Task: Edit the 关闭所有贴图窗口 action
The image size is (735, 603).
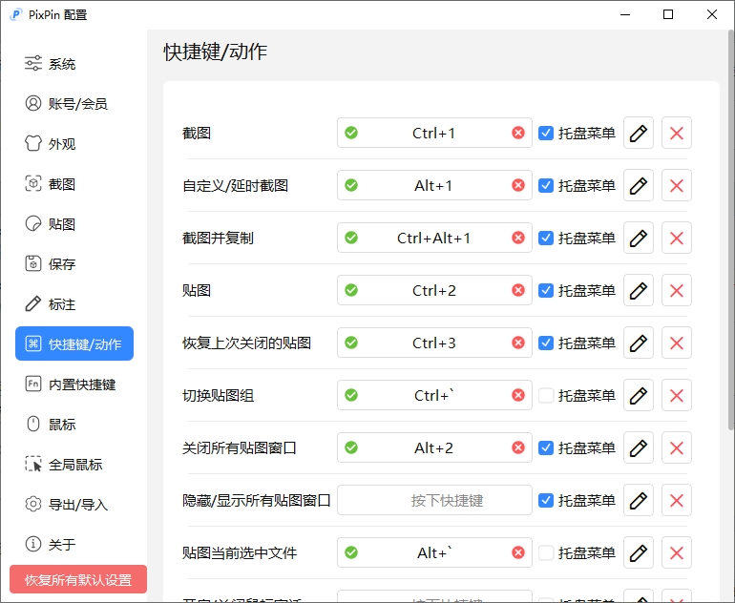Action: coord(639,447)
